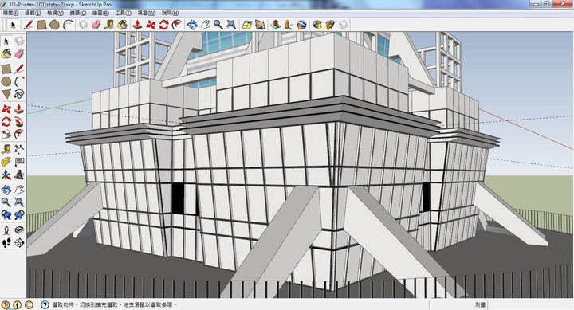Click Preview Model in Google Earth icon
The image size is (574, 310).
[x=301, y=25]
